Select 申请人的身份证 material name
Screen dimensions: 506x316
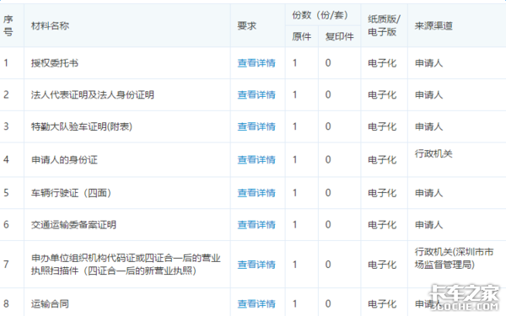(64, 159)
